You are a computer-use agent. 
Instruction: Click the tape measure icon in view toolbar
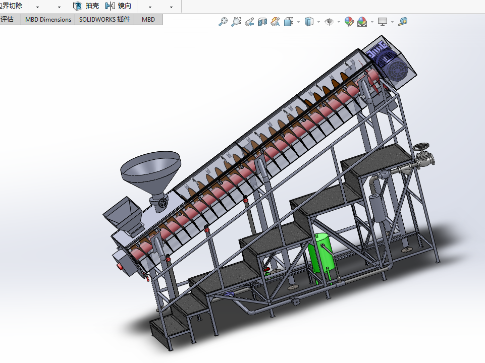coord(403,22)
